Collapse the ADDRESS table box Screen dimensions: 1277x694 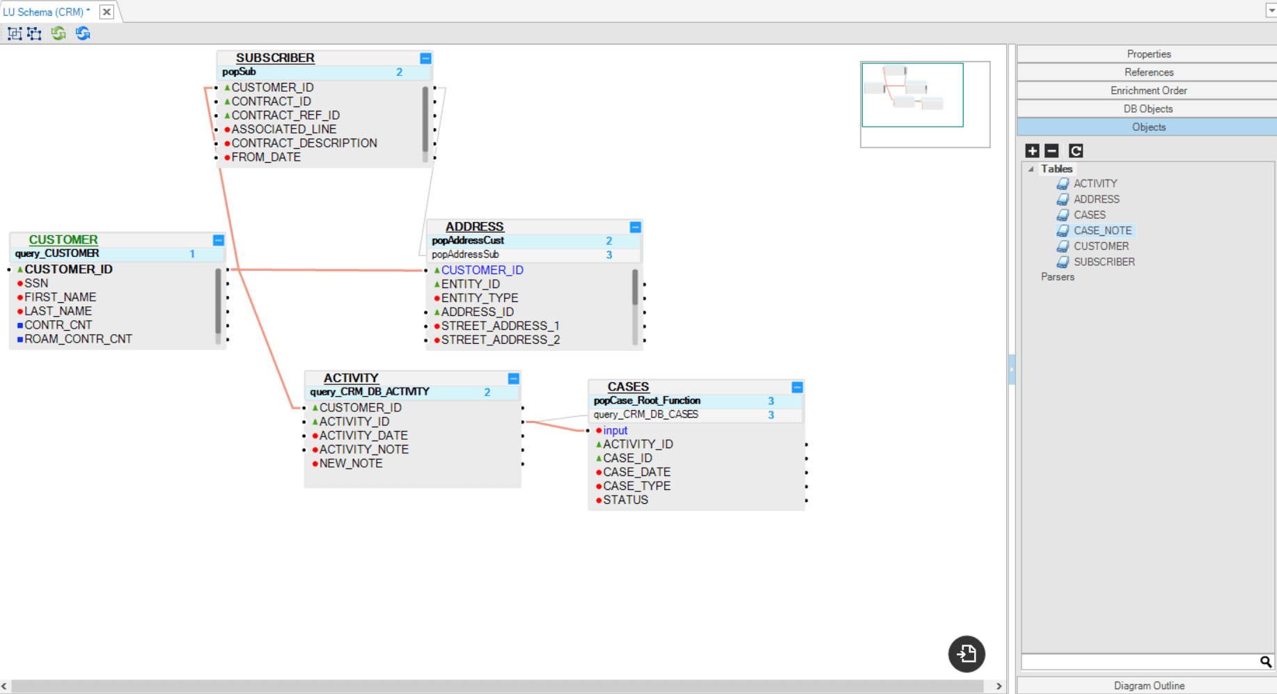point(635,228)
